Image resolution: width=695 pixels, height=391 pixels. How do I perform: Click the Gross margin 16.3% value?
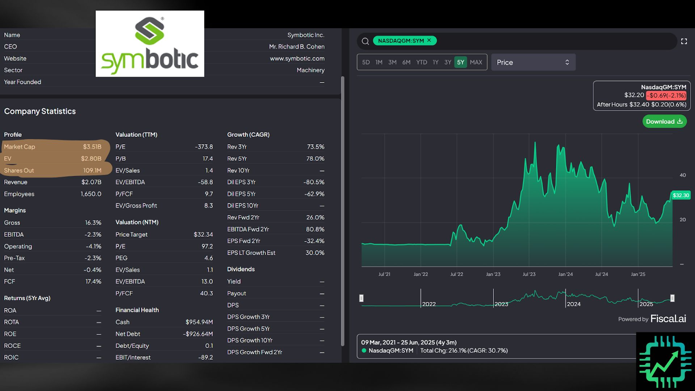coord(93,222)
